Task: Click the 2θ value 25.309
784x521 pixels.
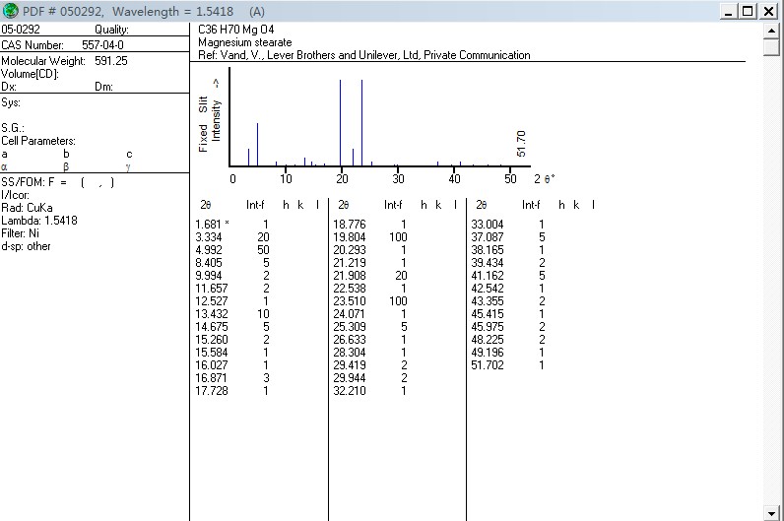Action: point(350,327)
